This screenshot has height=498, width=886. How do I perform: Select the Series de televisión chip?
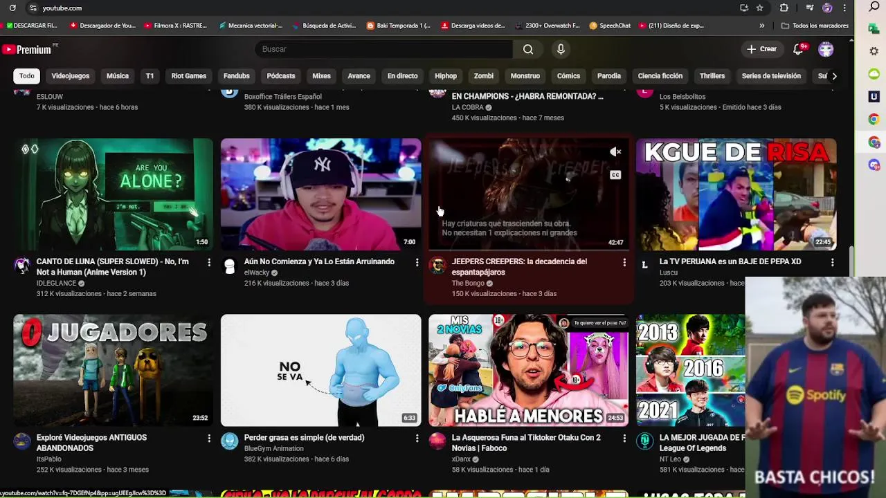[771, 76]
